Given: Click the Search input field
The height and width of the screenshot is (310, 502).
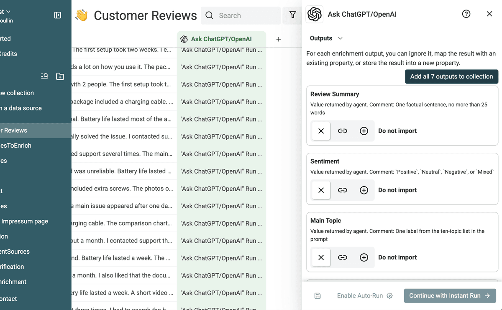Looking at the screenshot, I should [241, 15].
